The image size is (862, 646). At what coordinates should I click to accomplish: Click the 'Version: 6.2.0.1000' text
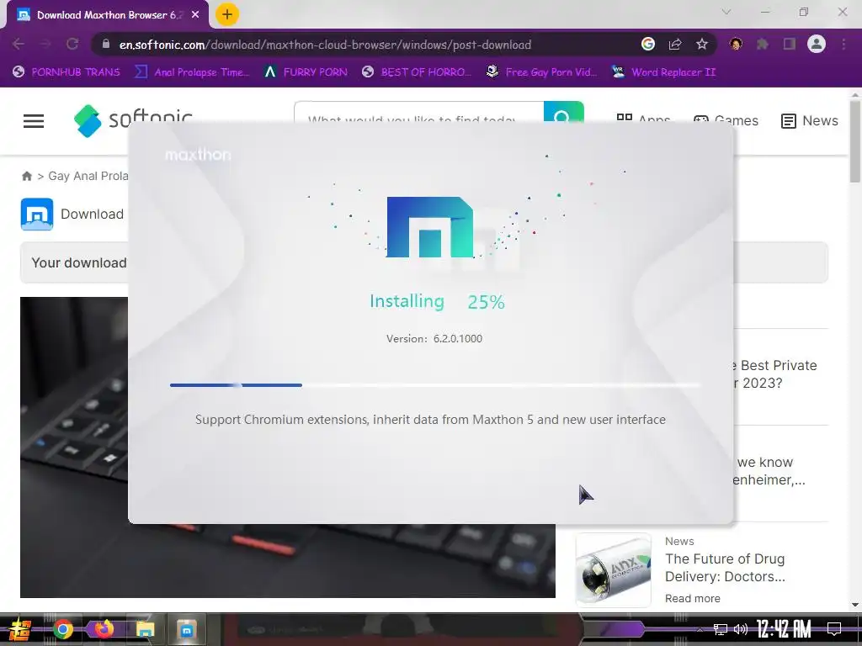point(434,339)
